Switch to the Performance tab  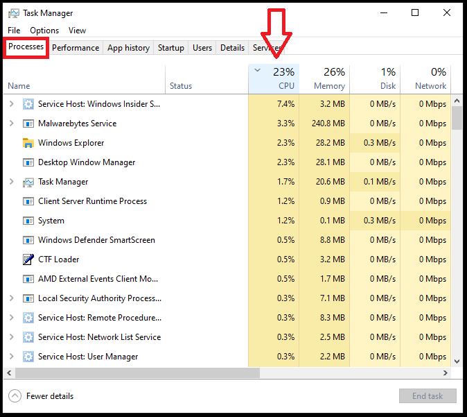pos(76,48)
